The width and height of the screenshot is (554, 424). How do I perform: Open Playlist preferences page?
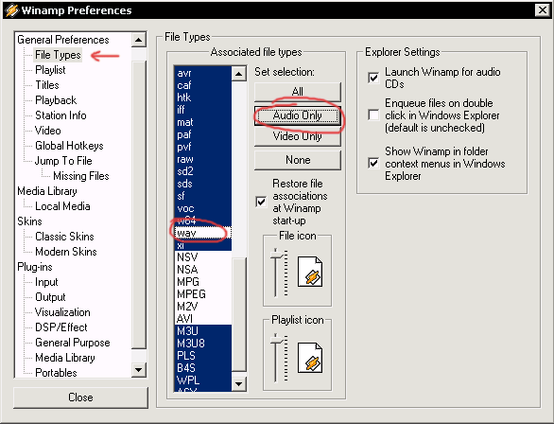(x=50, y=70)
